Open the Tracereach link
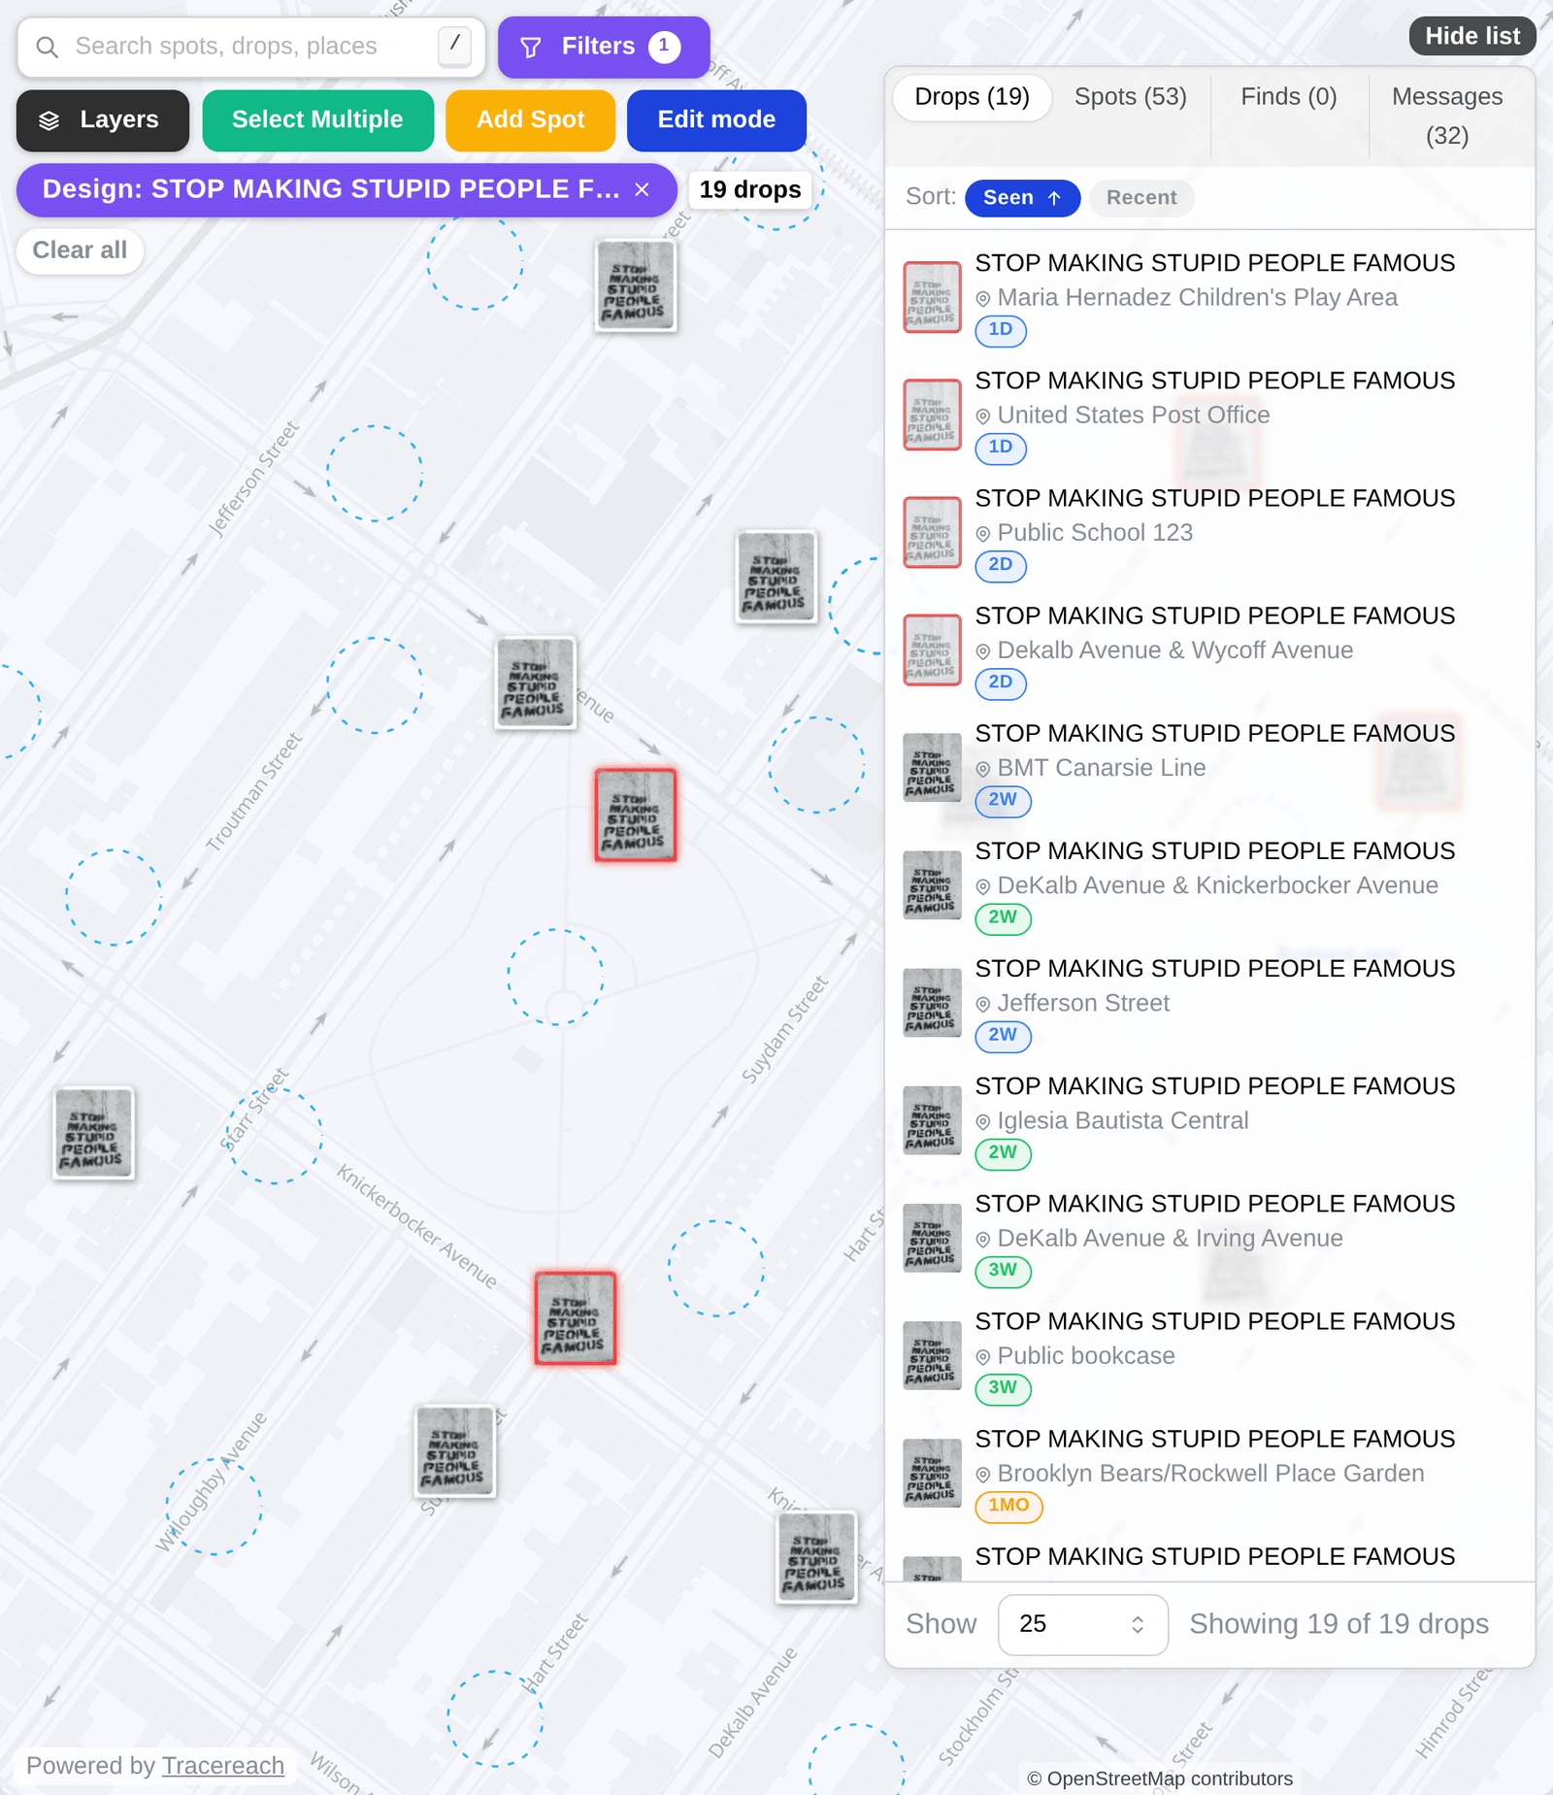Screen dimensions: 1553x1795 (223, 1765)
